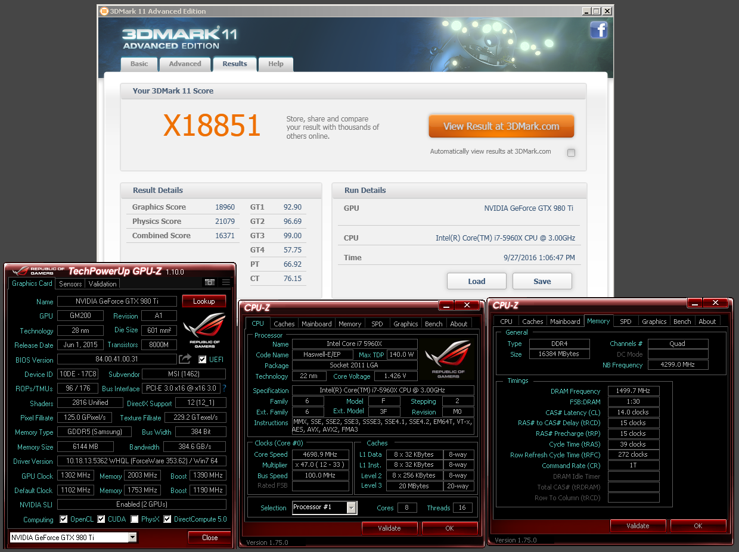Click the Combined Score value 16371
Viewport: 739px width, 552px height.
[x=225, y=236]
